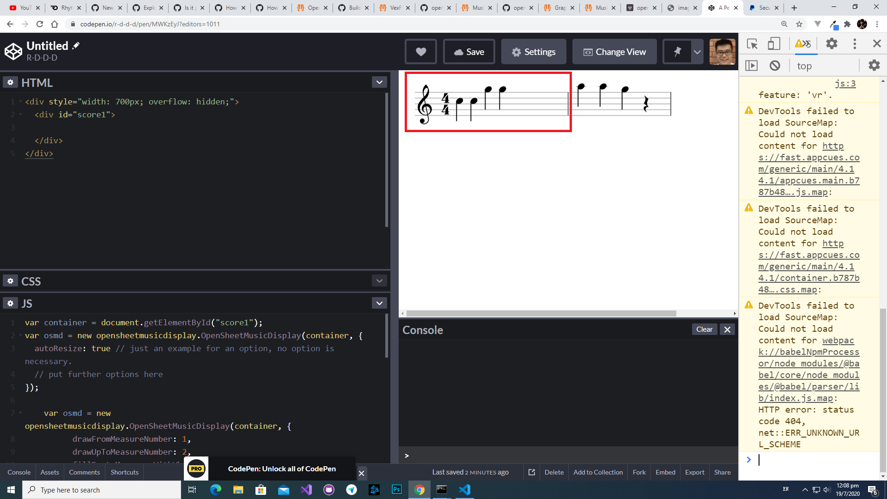Open the Embed option
Screen dimensions: 887x499
tap(665, 472)
